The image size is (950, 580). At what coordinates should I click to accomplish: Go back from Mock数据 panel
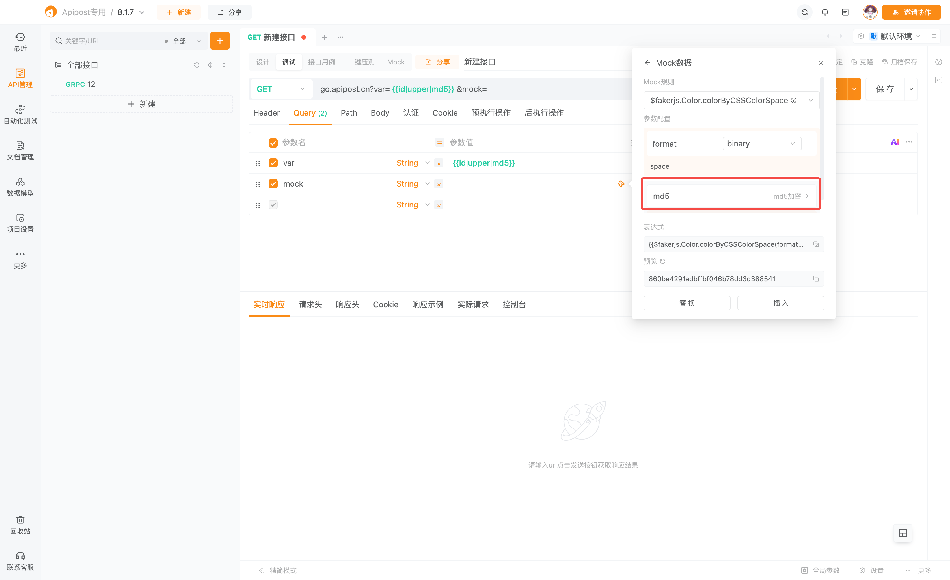647,62
